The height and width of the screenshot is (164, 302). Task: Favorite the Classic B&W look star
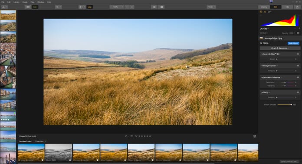click(x=70, y=160)
